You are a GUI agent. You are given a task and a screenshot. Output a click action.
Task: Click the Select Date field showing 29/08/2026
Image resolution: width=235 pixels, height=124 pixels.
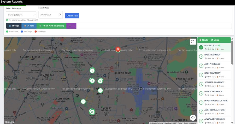pyautogui.click(x=51, y=15)
